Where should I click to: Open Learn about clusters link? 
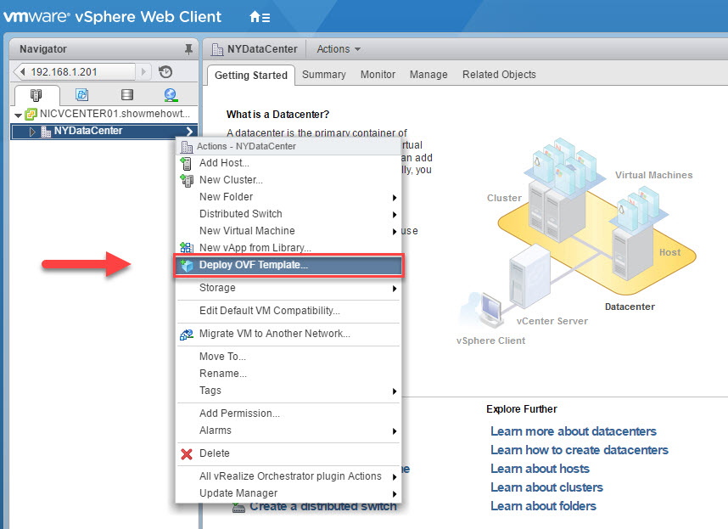coord(546,487)
